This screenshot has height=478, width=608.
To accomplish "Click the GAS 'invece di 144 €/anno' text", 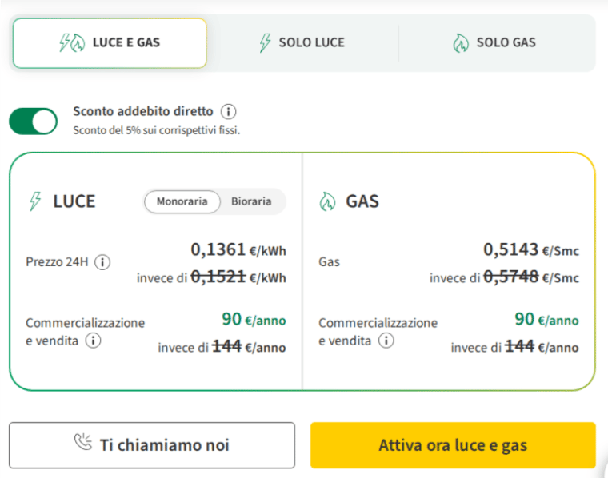I will 515,347.
